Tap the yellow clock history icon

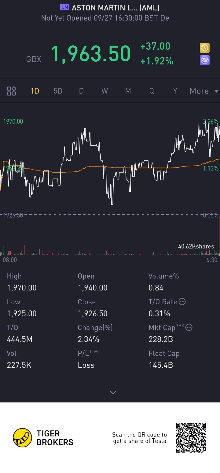(x=204, y=48)
